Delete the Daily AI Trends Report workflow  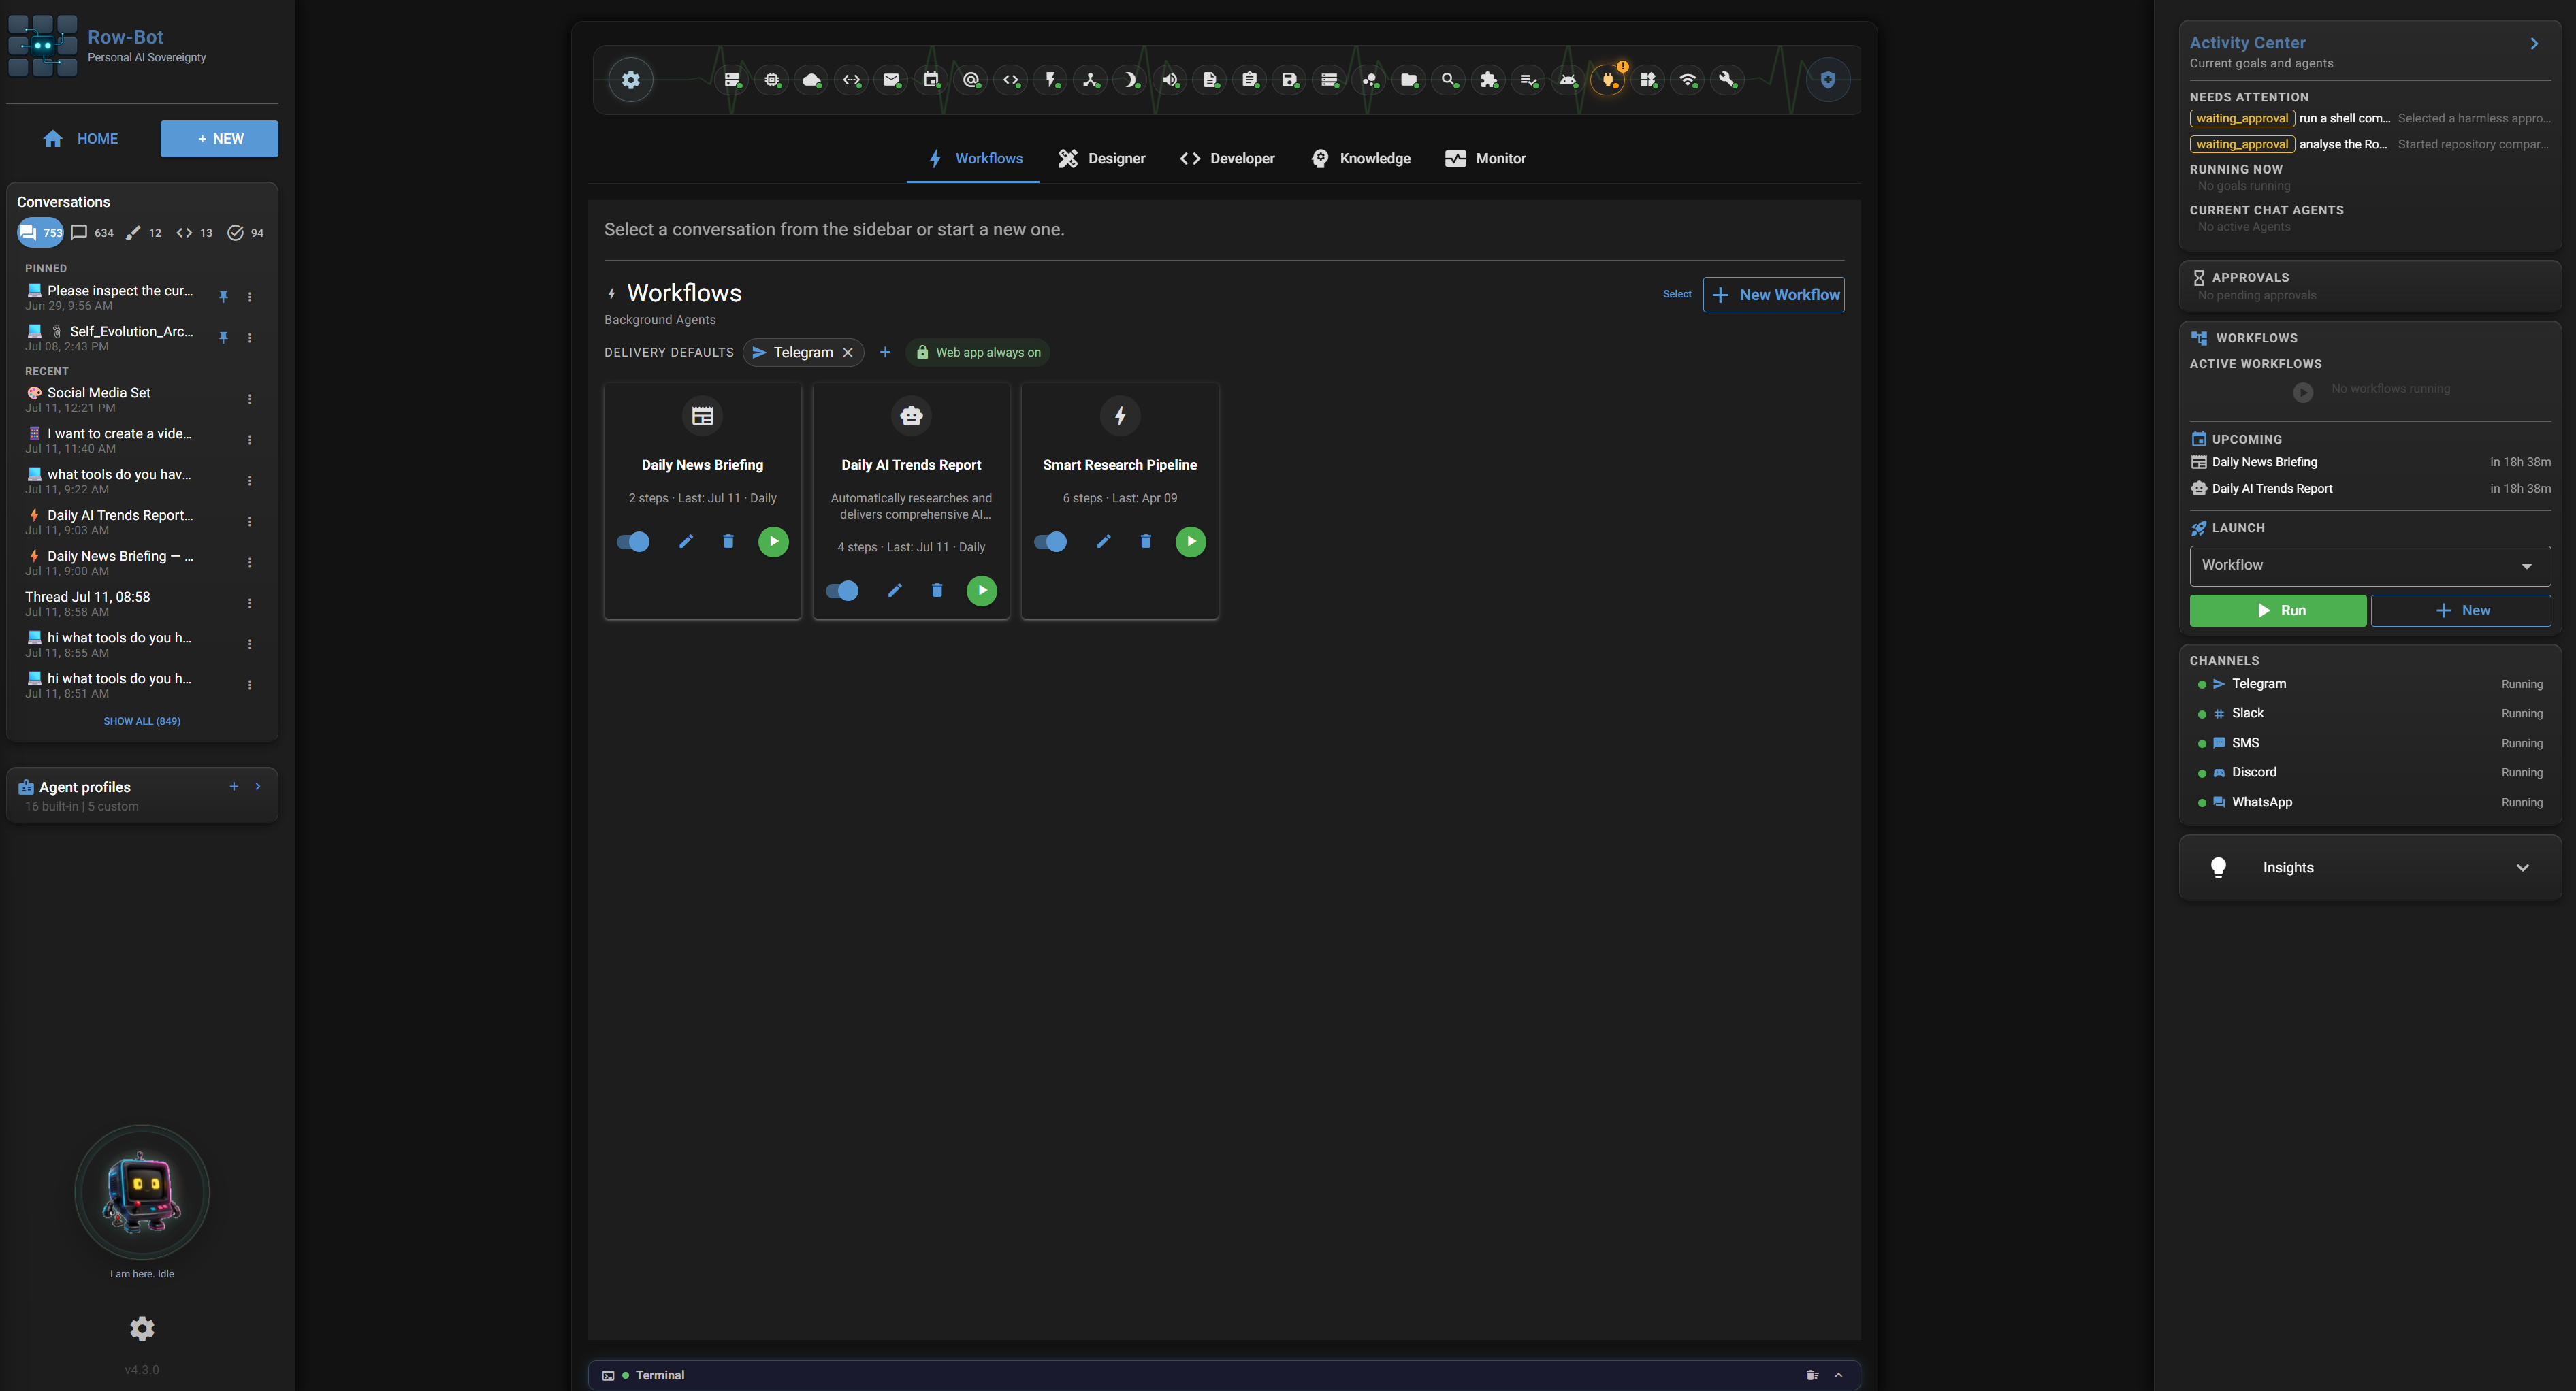pos(937,590)
